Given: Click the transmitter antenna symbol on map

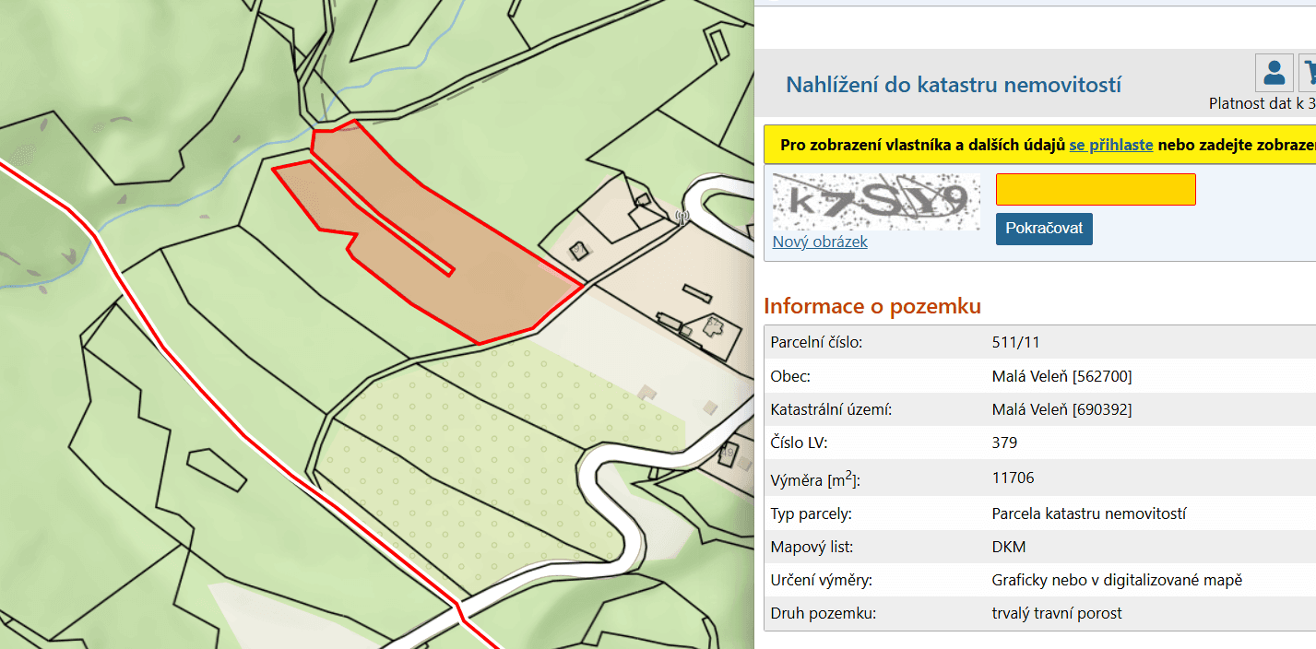Looking at the screenshot, I should coord(682,218).
